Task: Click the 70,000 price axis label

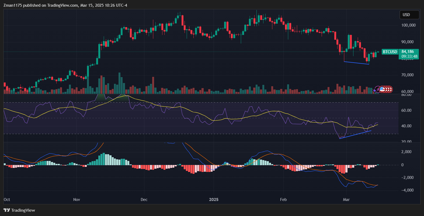Action: (x=407, y=75)
